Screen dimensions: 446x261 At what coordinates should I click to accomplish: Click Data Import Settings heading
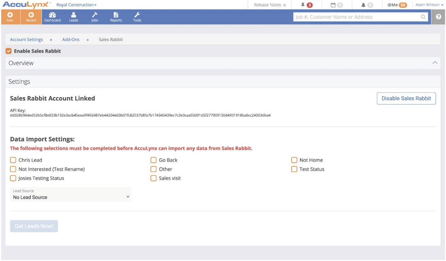pos(43,139)
